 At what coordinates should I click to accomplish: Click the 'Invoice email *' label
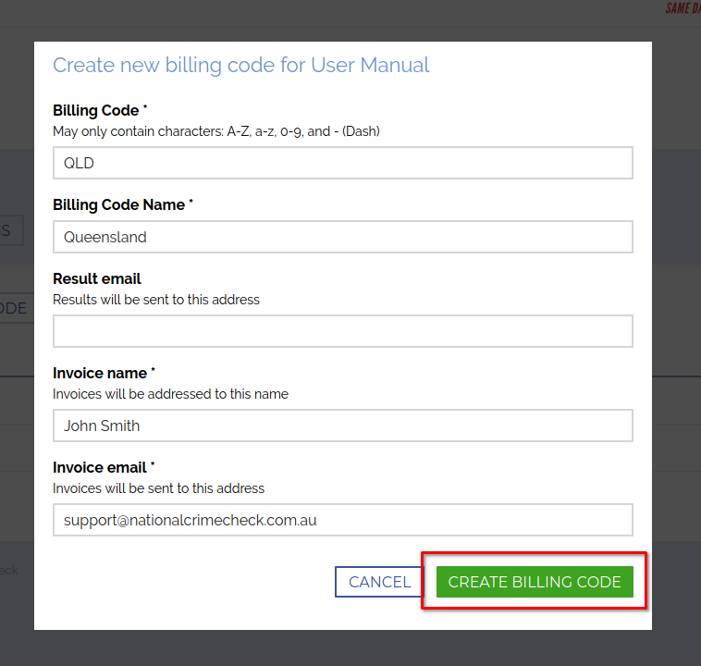pos(105,467)
